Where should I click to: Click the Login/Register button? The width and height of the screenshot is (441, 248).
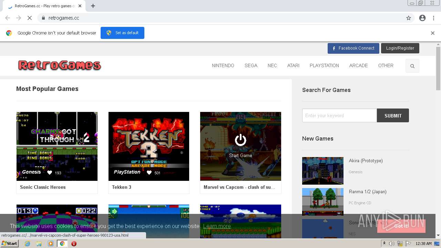coord(400,48)
